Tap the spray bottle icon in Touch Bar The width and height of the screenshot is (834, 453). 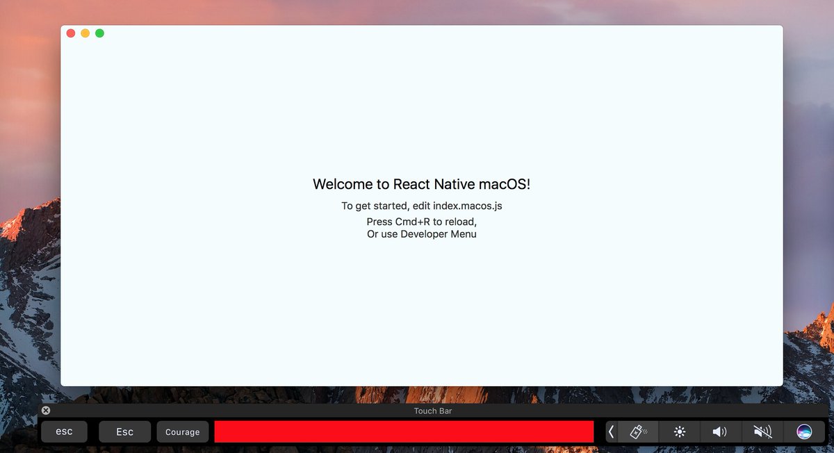coord(637,431)
